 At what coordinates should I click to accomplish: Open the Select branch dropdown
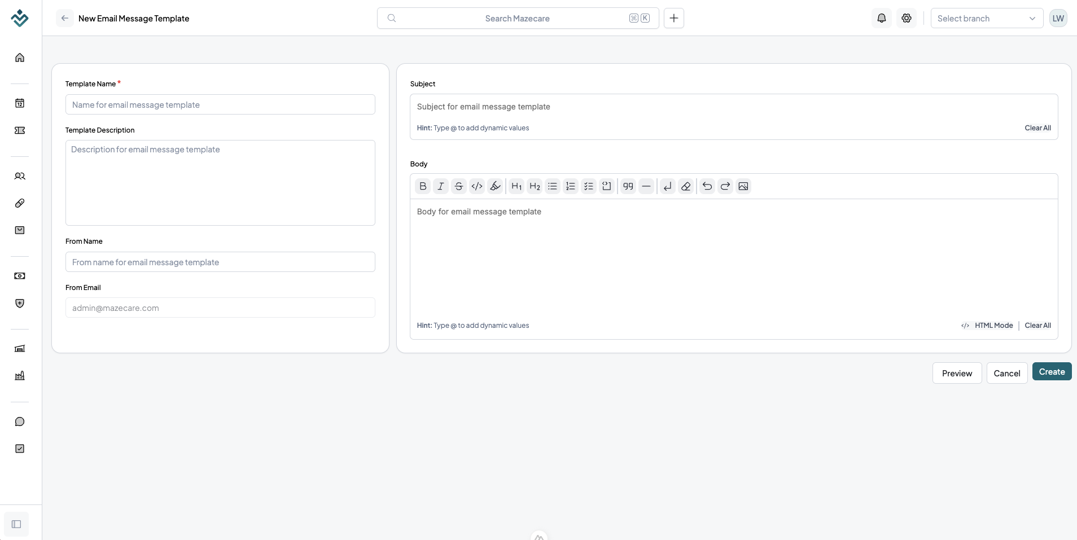coord(987,18)
